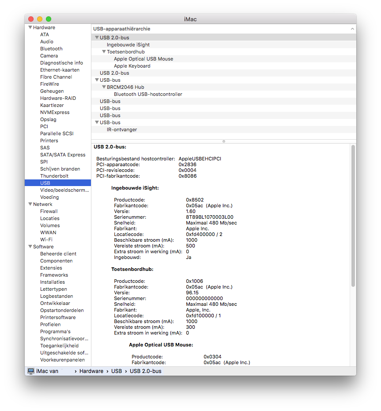381x411 pixels.
Task: Select Wi-Fi under Netwerk
Action: click(x=46, y=240)
